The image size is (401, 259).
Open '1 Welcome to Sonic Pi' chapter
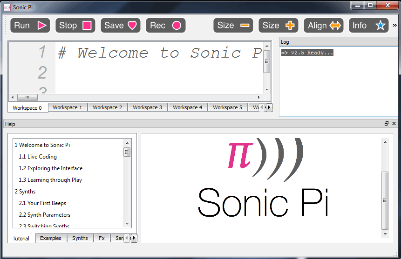pyautogui.click(x=42, y=145)
